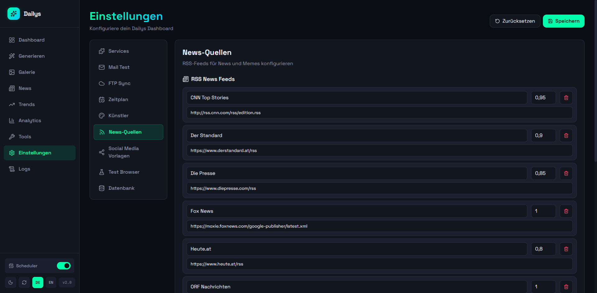Go to Galerie in the sidebar
Screen dimensions: 597x293
[x=27, y=72]
